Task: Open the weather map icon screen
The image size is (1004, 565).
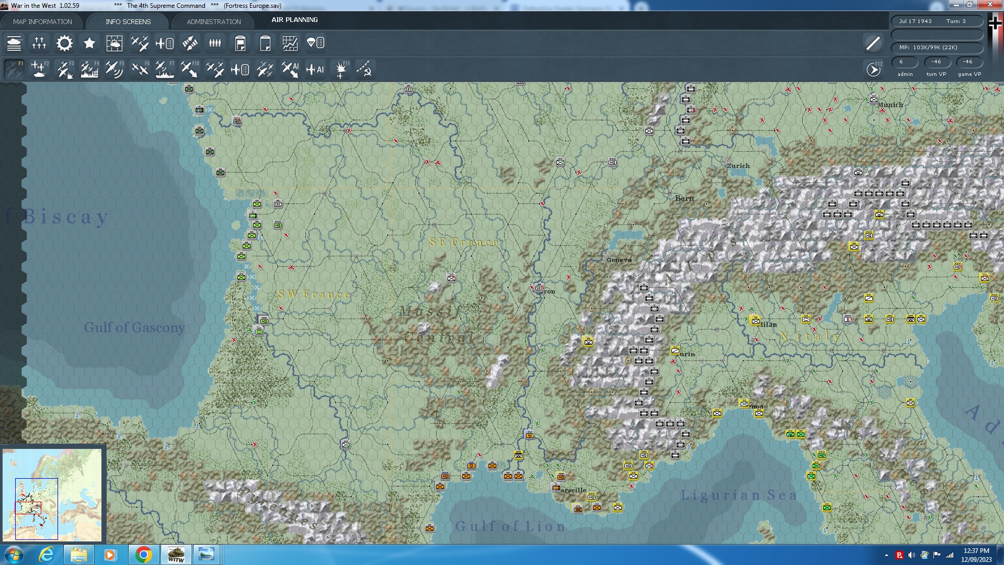Action: 115,43
